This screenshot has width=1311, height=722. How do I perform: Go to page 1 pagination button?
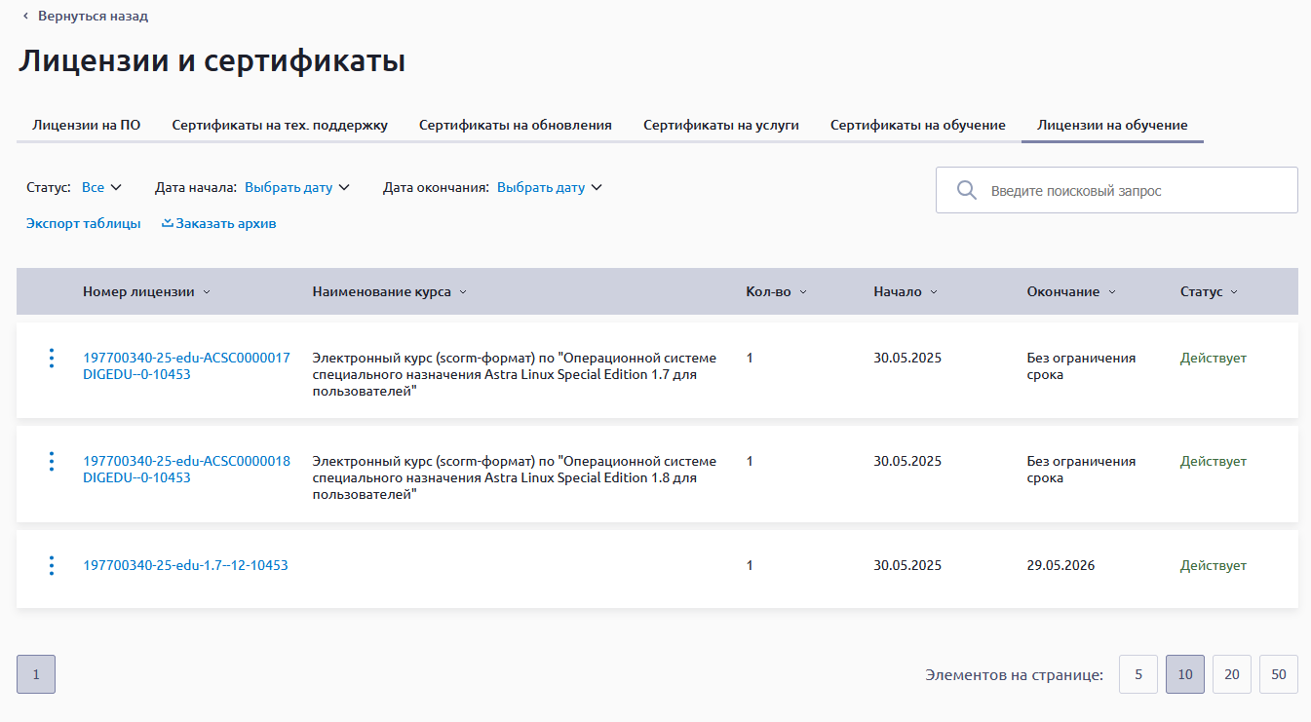pyautogui.click(x=36, y=674)
